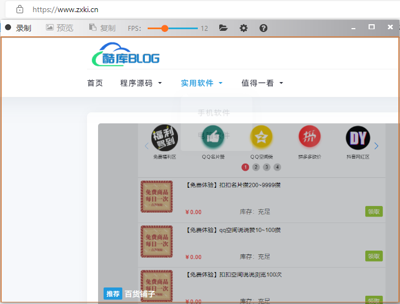Select carousel page 4 dot

click(277, 167)
